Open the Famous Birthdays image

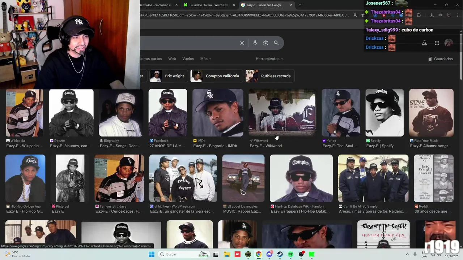coord(119,178)
